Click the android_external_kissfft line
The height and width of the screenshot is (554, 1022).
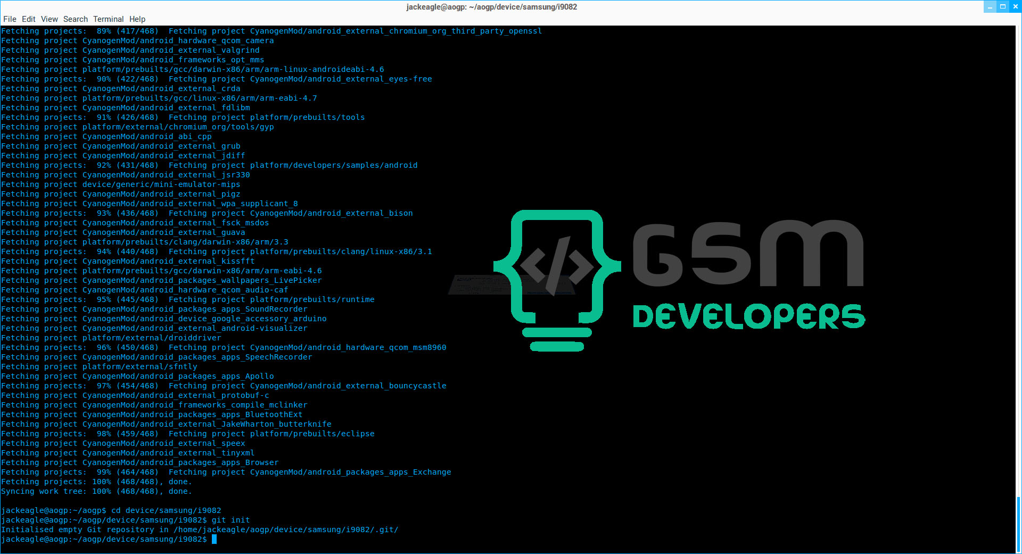tap(128, 261)
